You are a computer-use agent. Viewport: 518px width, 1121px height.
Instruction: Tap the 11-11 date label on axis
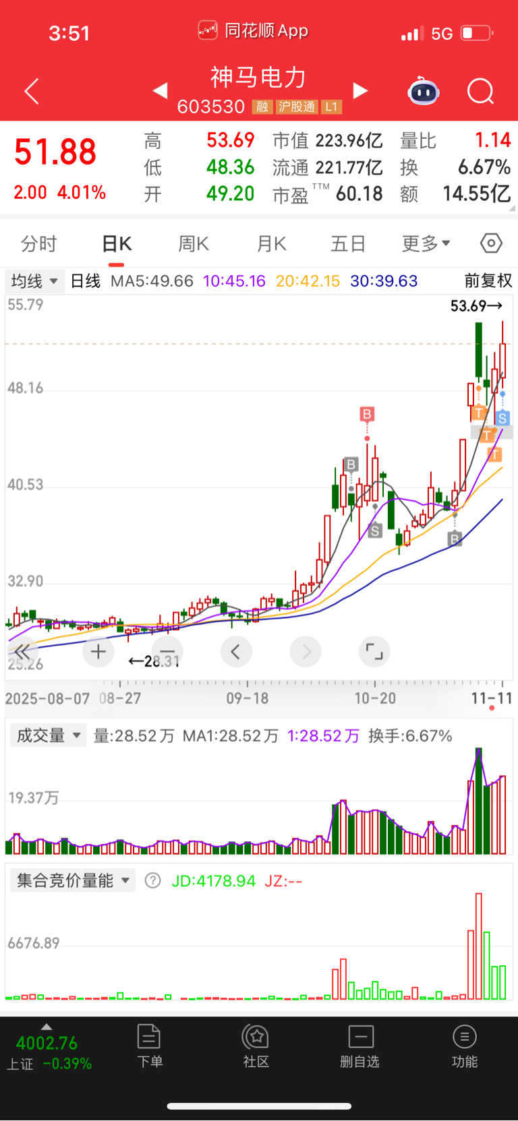[x=492, y=698]
